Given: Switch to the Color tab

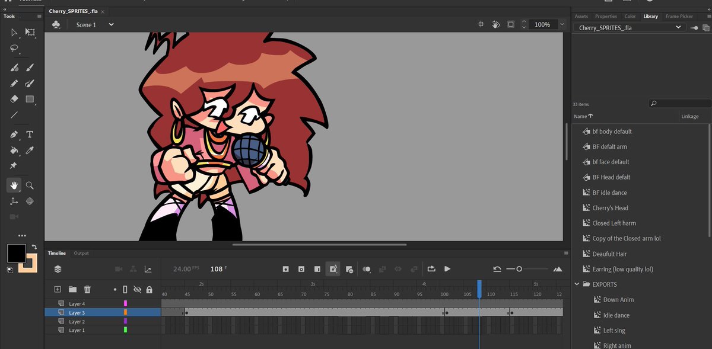Looking at the screenshot, I should point(630,17).
